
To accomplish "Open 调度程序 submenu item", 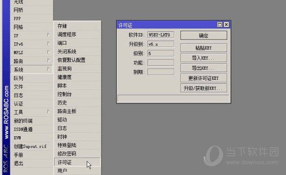I will point(77,35).
